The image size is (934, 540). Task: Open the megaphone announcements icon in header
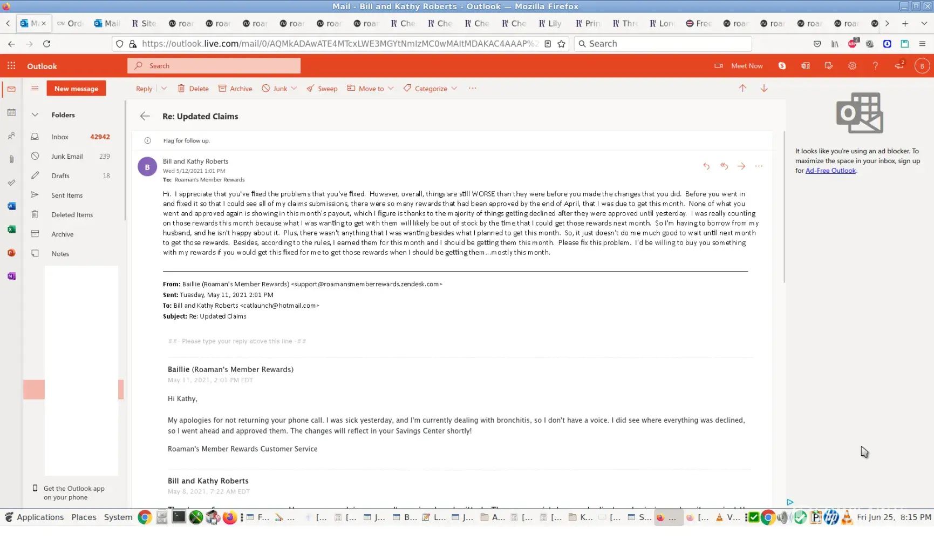[899, 66]
